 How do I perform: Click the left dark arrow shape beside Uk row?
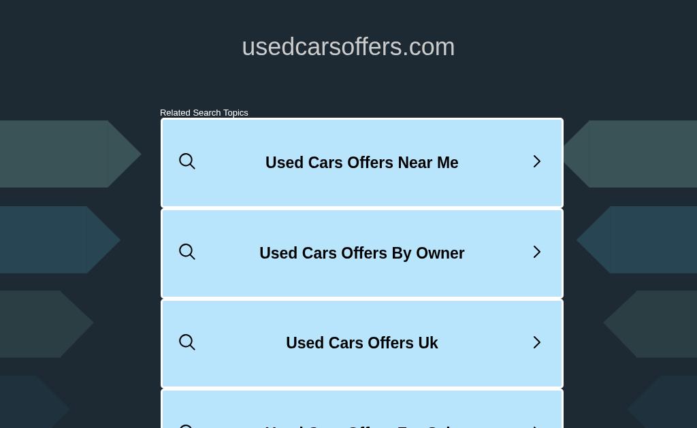[x=47, y=324]
